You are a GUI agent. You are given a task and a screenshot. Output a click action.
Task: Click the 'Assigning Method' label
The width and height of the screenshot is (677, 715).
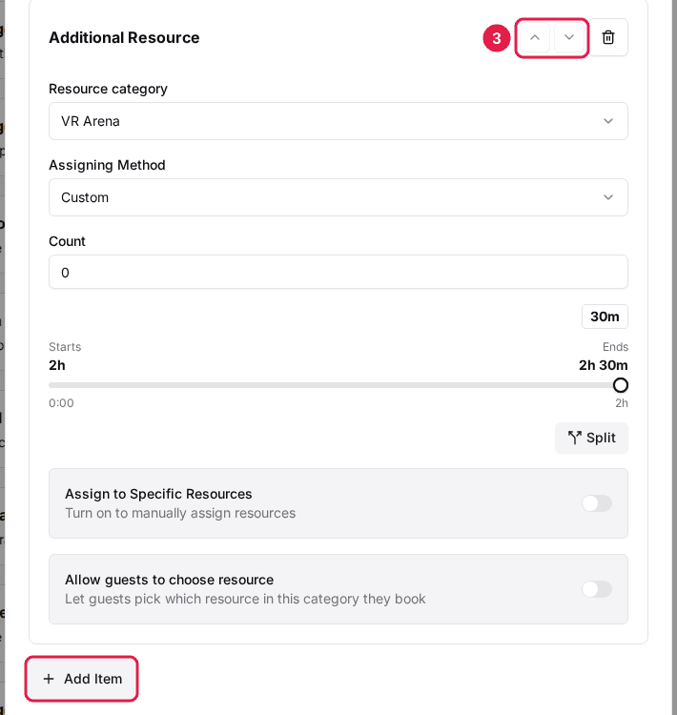click(x=107, y=165)
